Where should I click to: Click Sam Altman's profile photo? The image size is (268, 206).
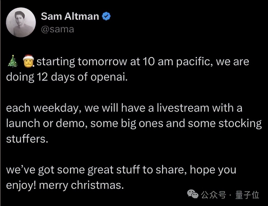coord(21,22)
